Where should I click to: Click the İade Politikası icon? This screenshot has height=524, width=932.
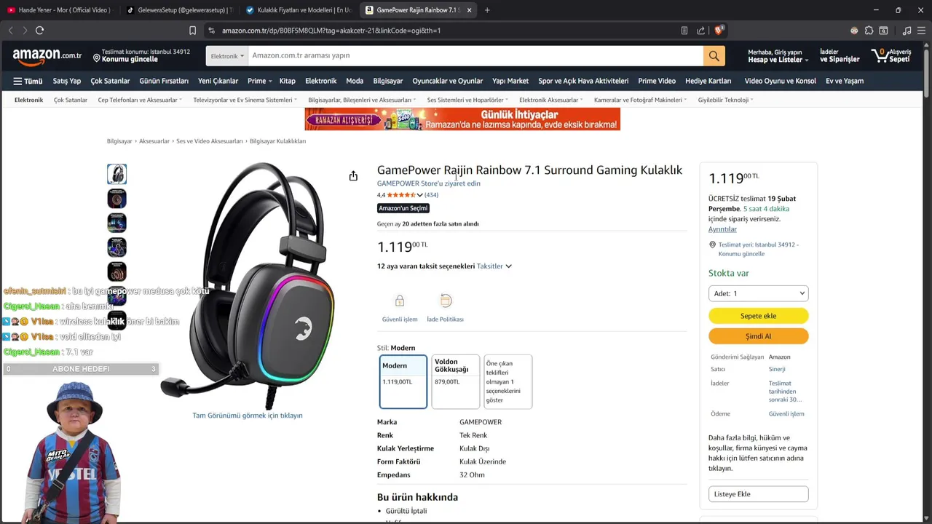click(446, 301)
